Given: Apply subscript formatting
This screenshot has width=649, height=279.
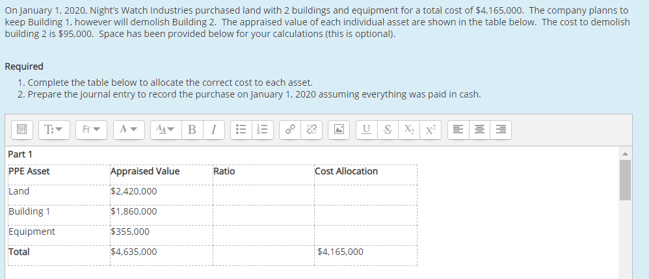Looking at the screenshot, I should click(x=409, y=129).
